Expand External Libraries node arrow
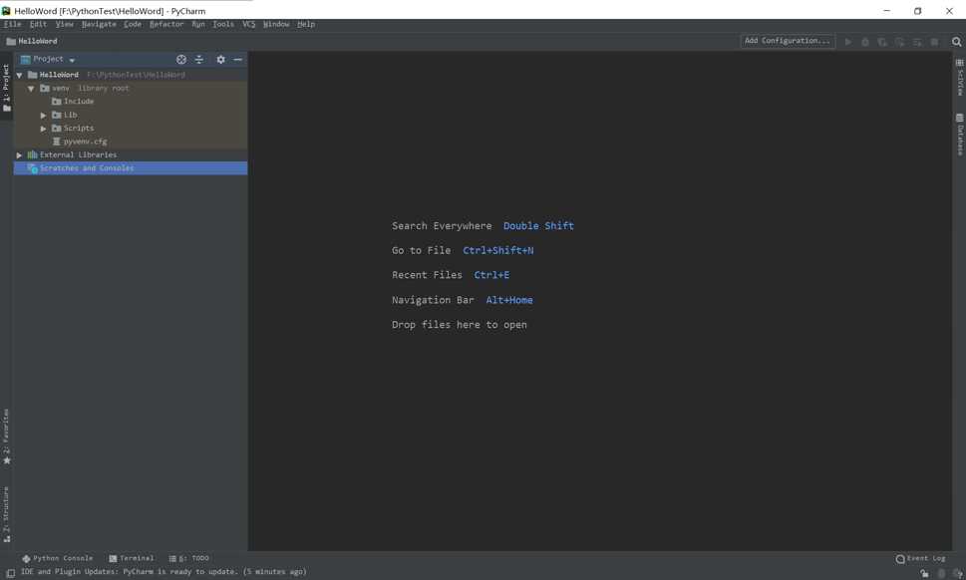This screenshot has height=580, width=966. click(19, 155)
